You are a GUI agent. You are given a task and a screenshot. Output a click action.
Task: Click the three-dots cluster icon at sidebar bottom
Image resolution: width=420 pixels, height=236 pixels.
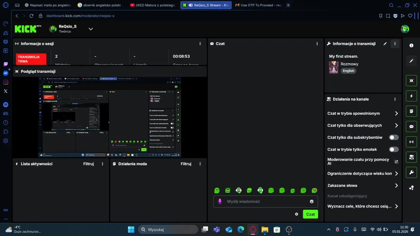click(411, 188)
